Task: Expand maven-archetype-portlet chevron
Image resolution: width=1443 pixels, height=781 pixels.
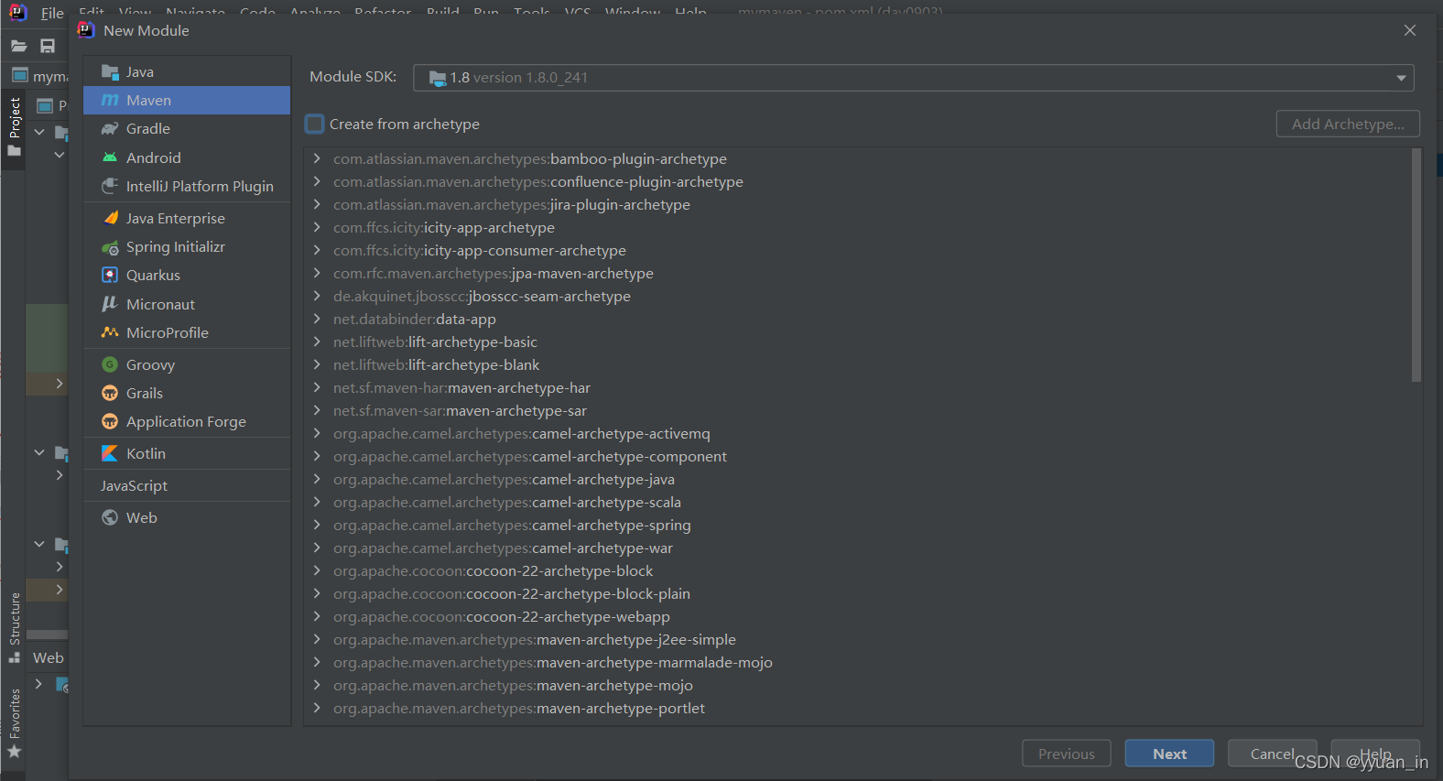Action: click(x=317, y=708)
